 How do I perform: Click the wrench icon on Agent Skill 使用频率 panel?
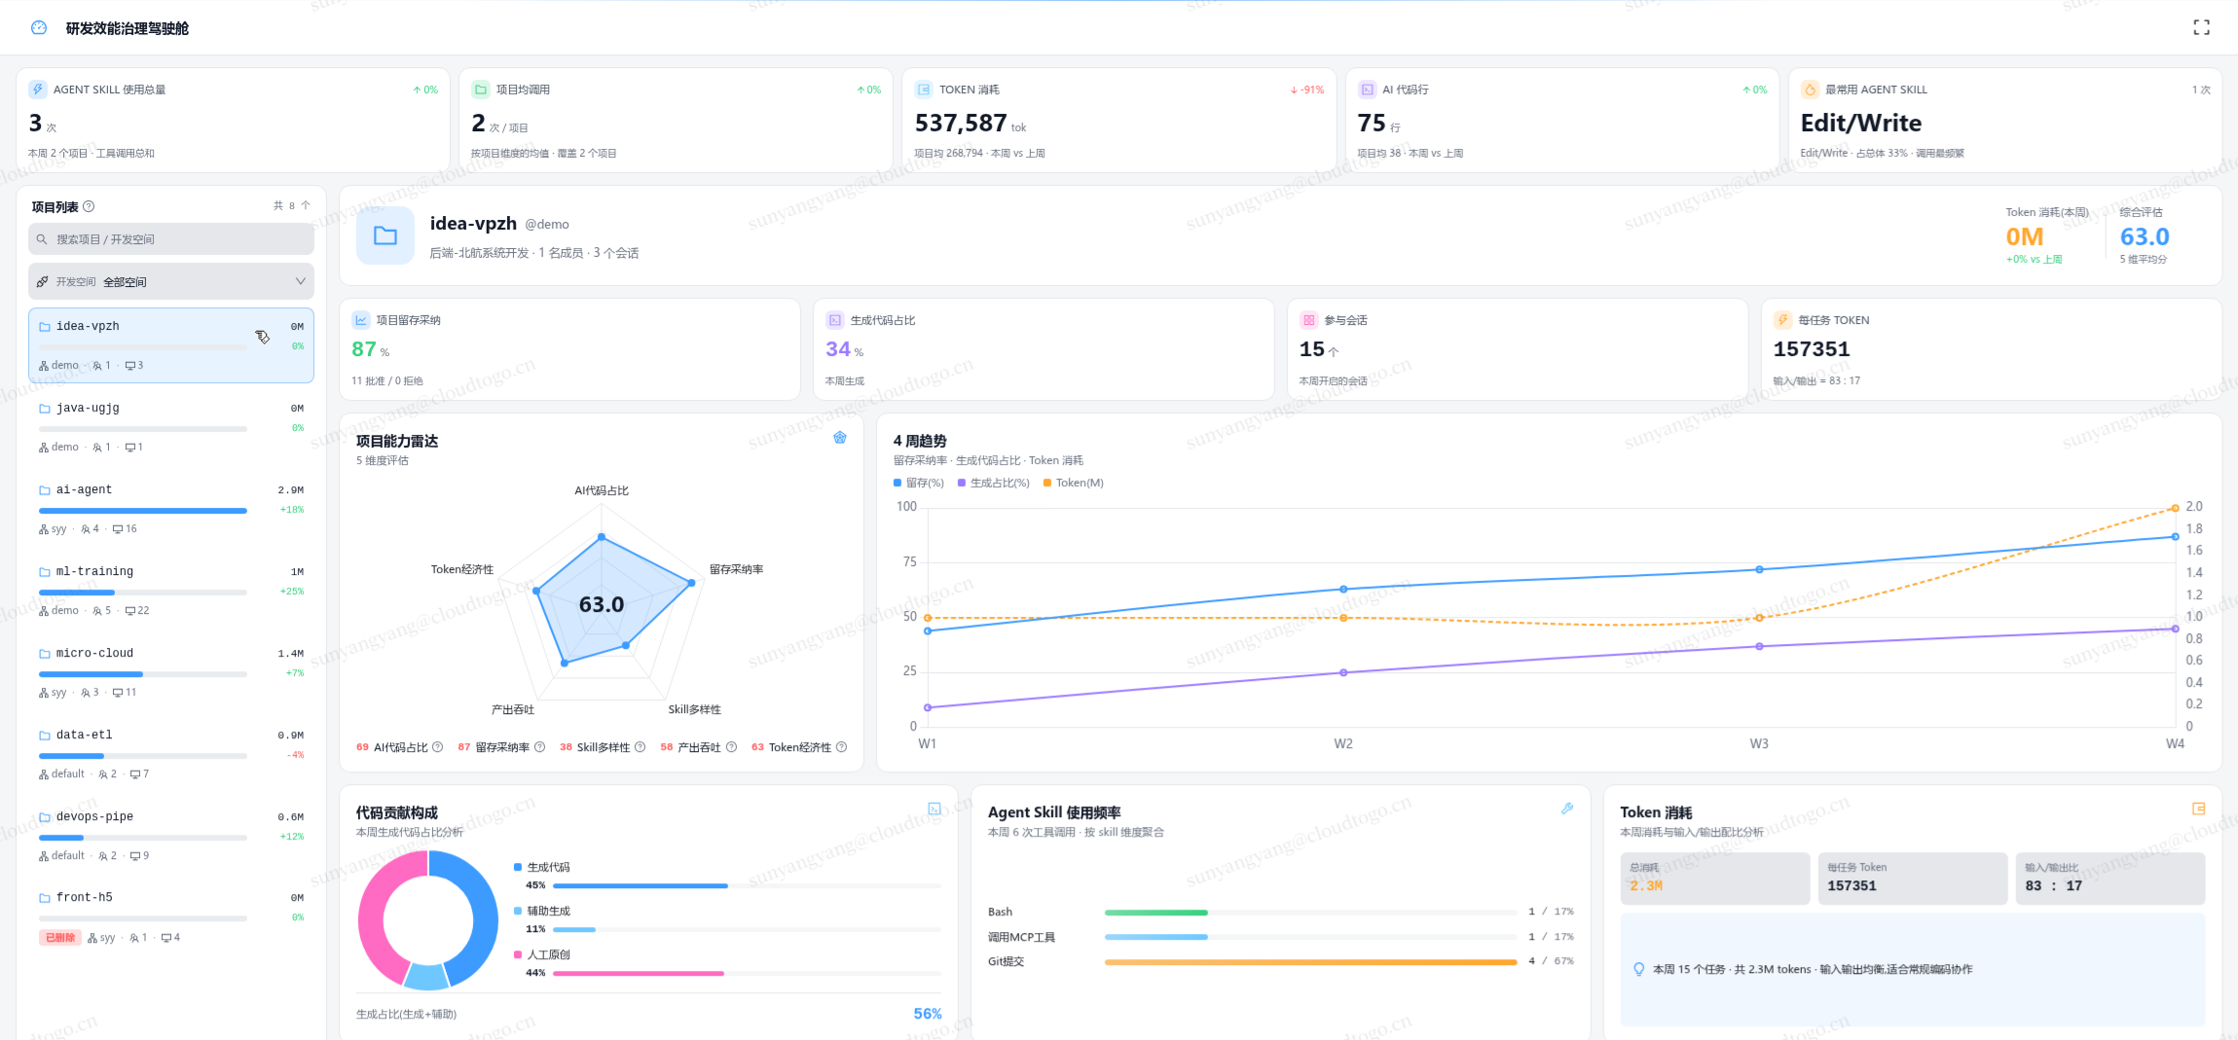point(1567,808)
